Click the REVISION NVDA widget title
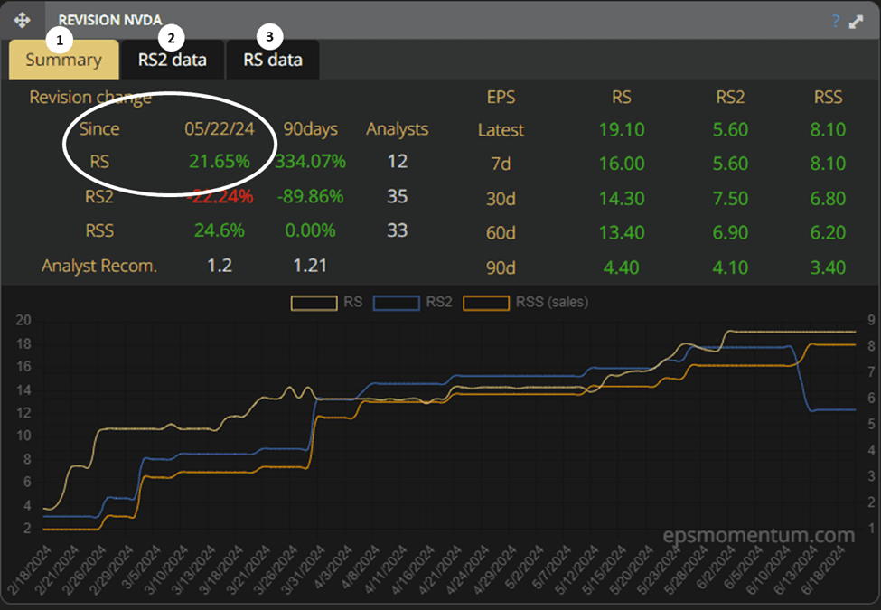 (110, 20)
